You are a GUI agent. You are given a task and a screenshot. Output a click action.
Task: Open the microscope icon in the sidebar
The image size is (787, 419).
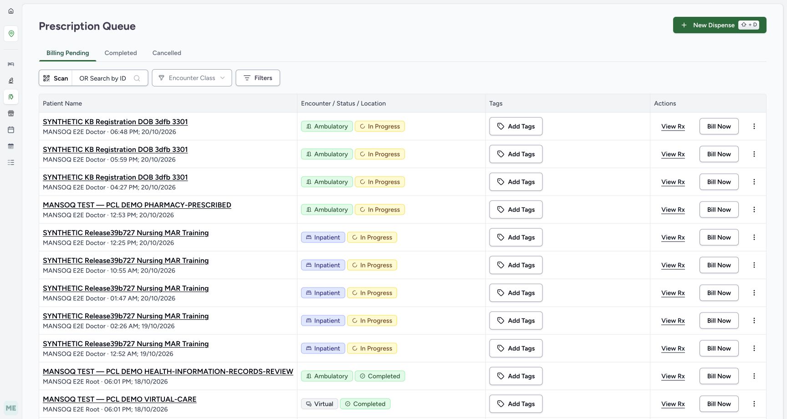pyautogui.click(x=11, y=81)
